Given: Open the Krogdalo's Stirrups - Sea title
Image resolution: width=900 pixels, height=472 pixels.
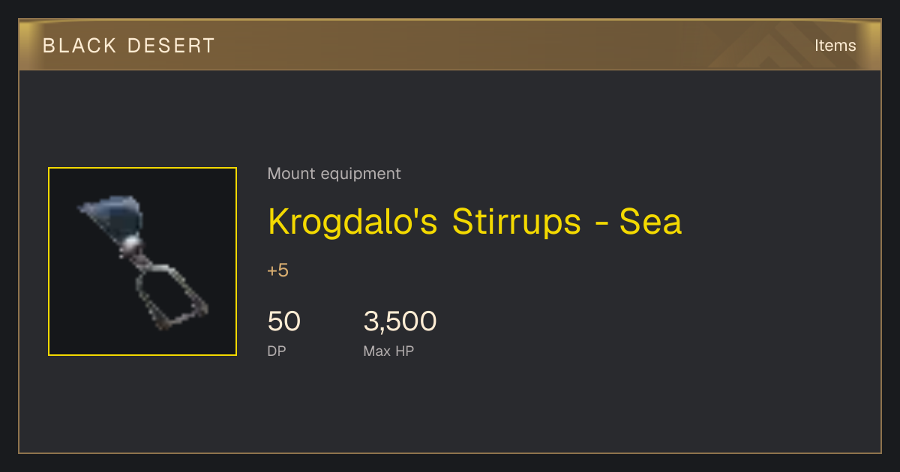Looking at the screenshot, I should coord(475,222).
